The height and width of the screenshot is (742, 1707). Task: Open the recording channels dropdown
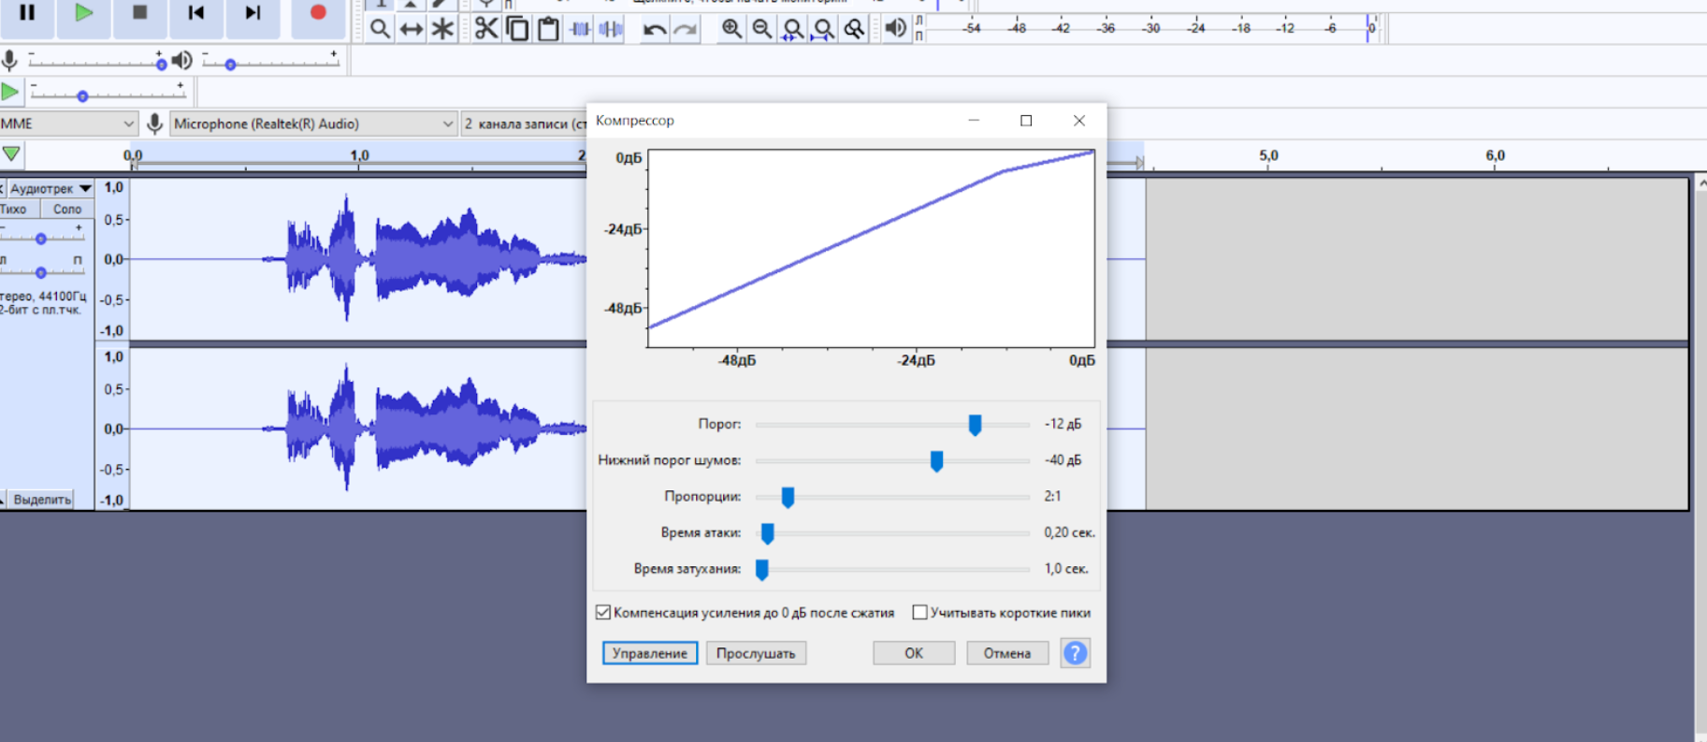524,124
